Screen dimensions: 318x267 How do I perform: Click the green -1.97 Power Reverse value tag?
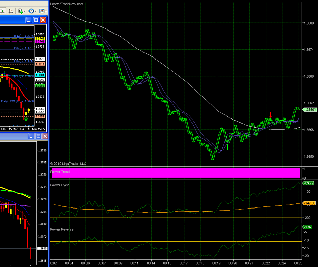pyautogui.click(x=307, y=227)
